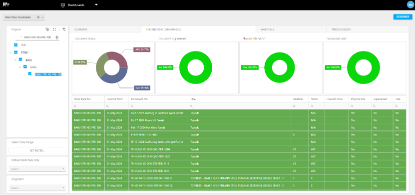Toggle the BAWJ checkbox
Screen dimensions: 415x195
(x=20, y=60)
